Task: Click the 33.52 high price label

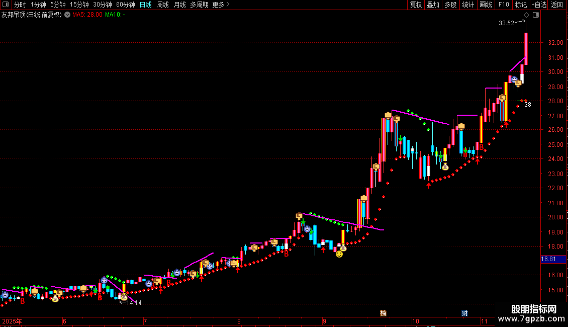Action: click(506, 23)
